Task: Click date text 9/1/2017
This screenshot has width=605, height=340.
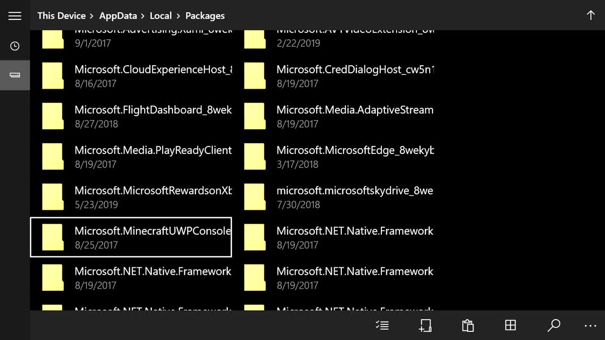Action: tap(93, 43)
